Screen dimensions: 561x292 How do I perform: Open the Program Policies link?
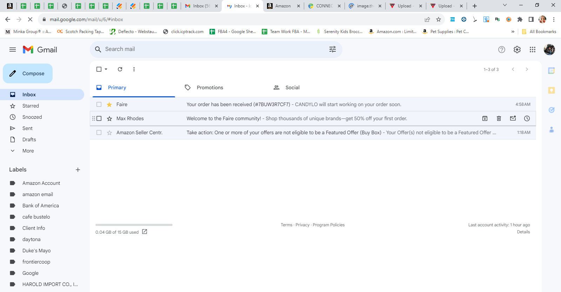tap(329, 225)
